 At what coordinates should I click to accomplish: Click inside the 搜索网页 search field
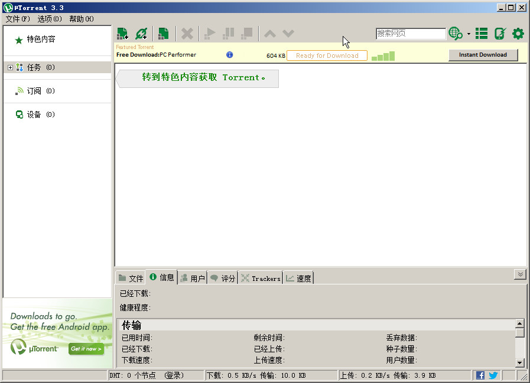411,34
